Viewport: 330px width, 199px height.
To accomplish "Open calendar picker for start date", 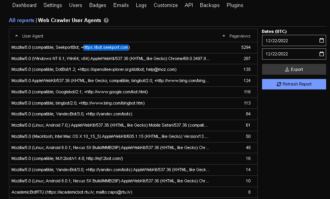I will pos(321,41).
